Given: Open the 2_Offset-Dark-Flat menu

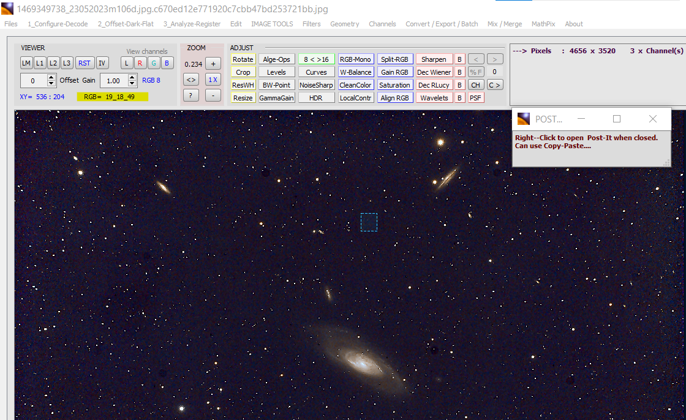Looking at the screenshot, I should pos(126,24).
